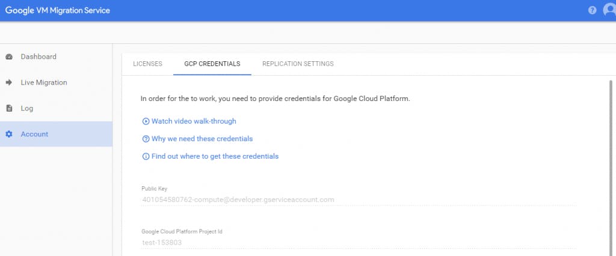Click the play icon beside video walk-through
Image resolution: width=616 pixels, height=256 pixels.
(x=146, y=121)
